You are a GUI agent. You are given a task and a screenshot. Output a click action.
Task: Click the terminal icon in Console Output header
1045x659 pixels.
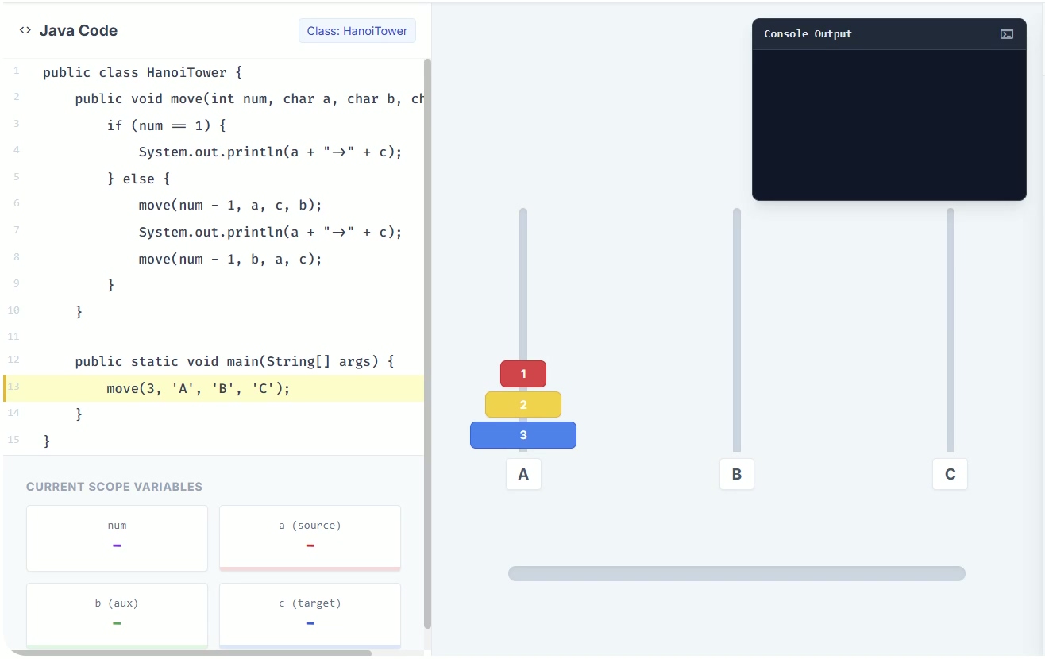tap(1006, 34)
